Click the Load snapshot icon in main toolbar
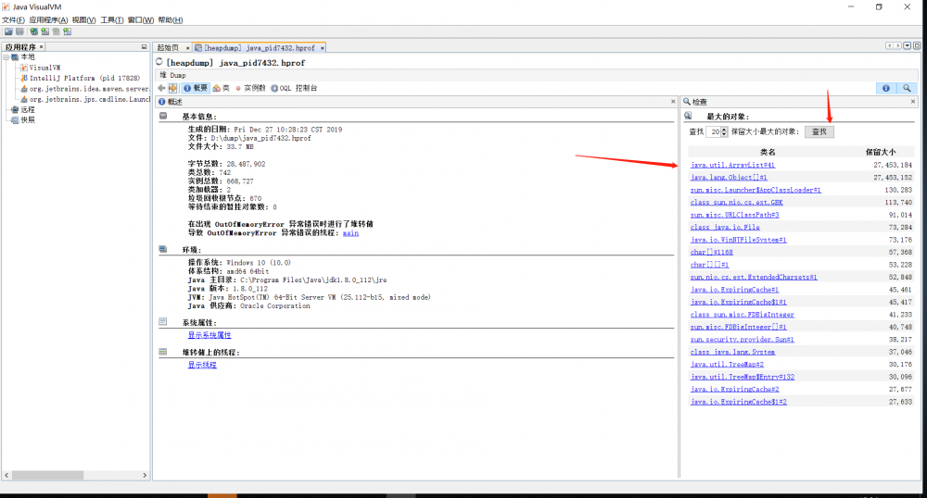The image size is (927, 498). click(x=9, y=31)
